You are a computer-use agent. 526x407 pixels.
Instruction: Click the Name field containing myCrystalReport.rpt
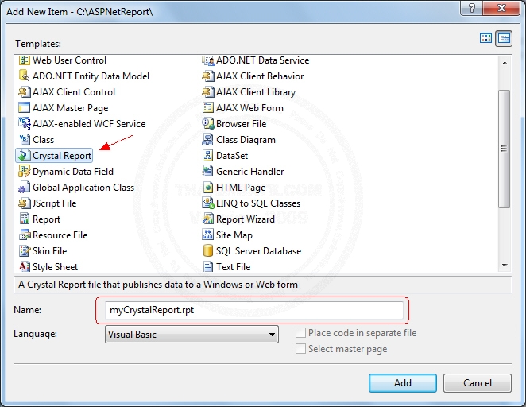(x=254, y=310)
